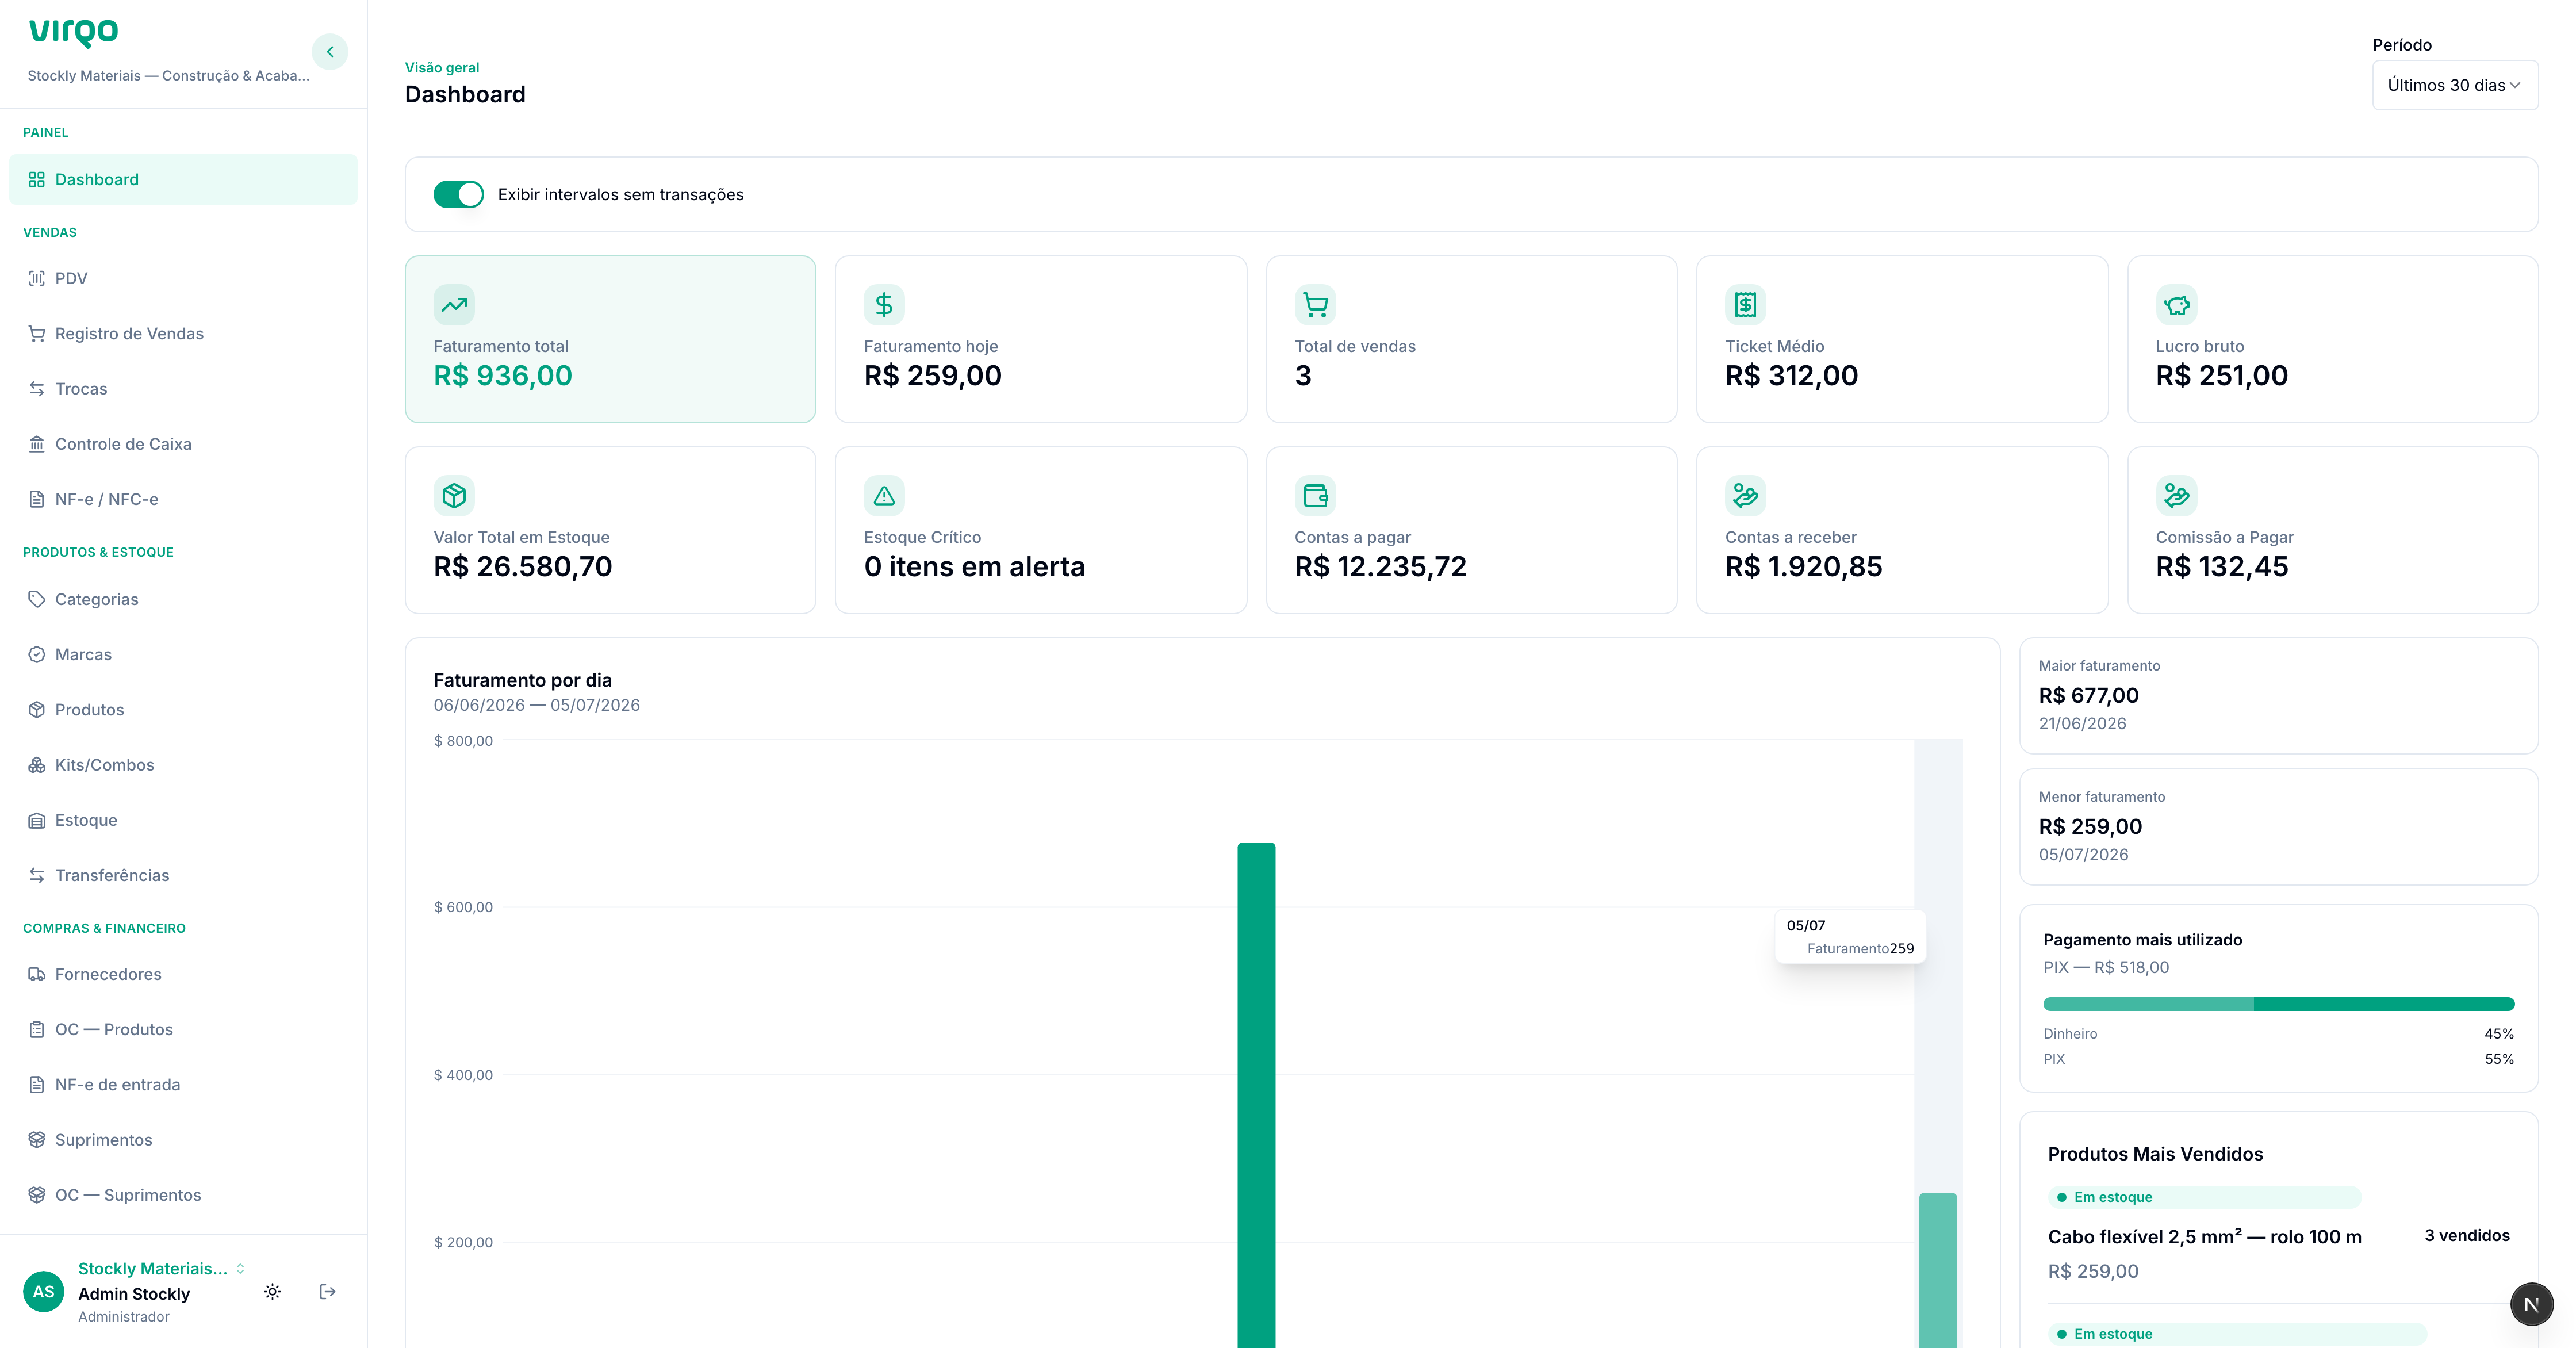Image resolution: width=2576 pixels, height=1348 pixels.
Task: Open the Contas a receber card
Action: (1902, 530)
